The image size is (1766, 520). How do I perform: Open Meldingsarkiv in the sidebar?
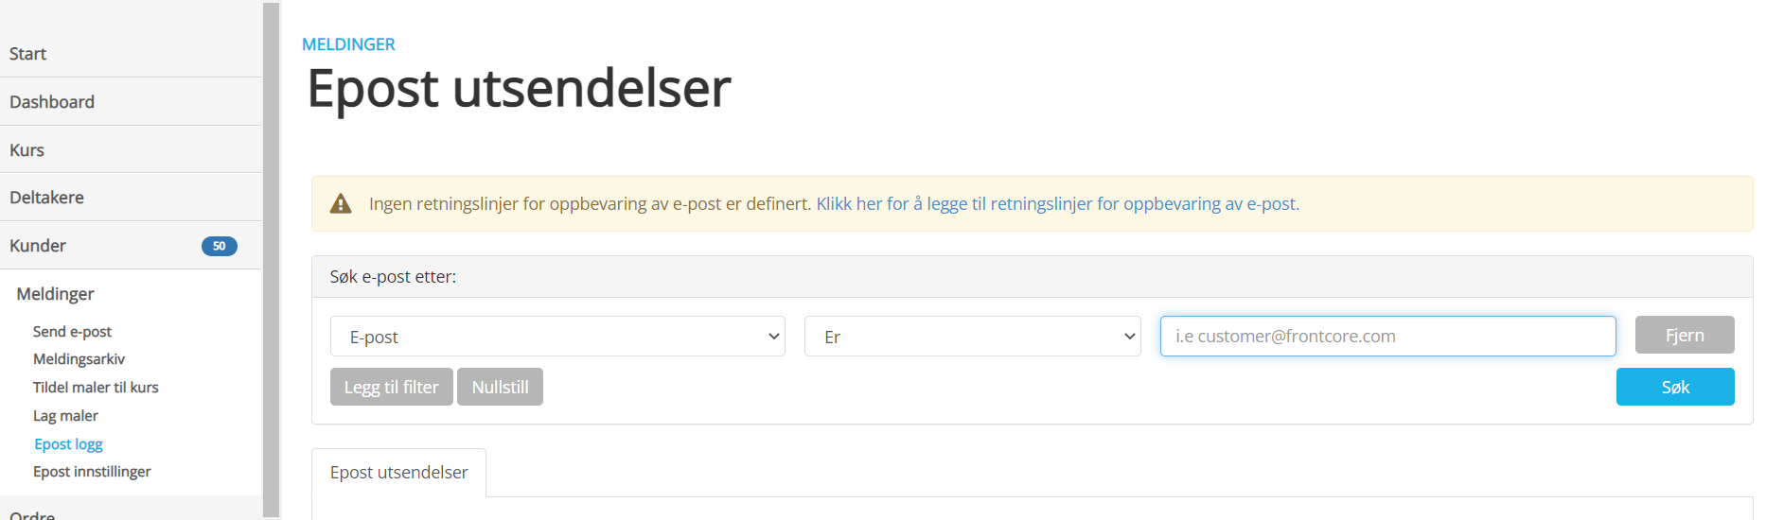click(79, 359)
